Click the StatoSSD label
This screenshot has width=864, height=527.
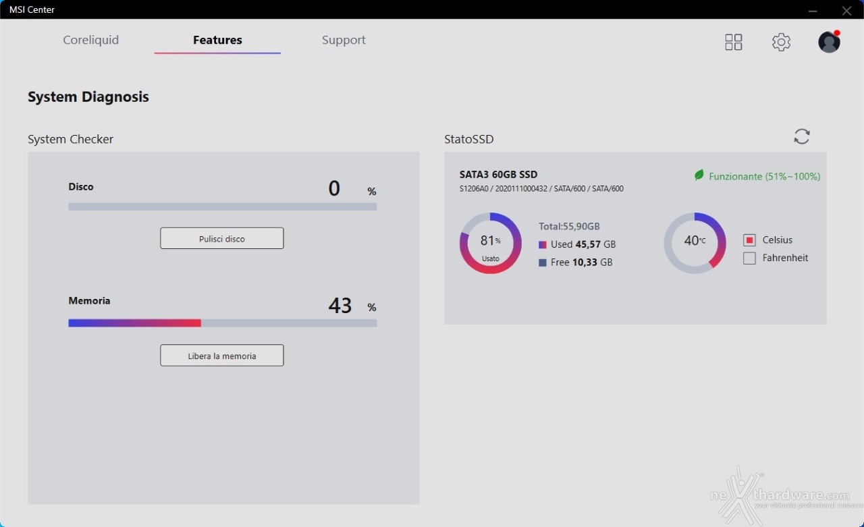click(x=469, y=139)
